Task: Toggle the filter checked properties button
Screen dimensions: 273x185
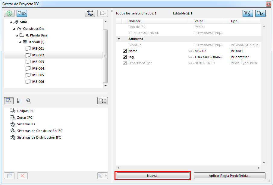Action: tap(260, 13)
